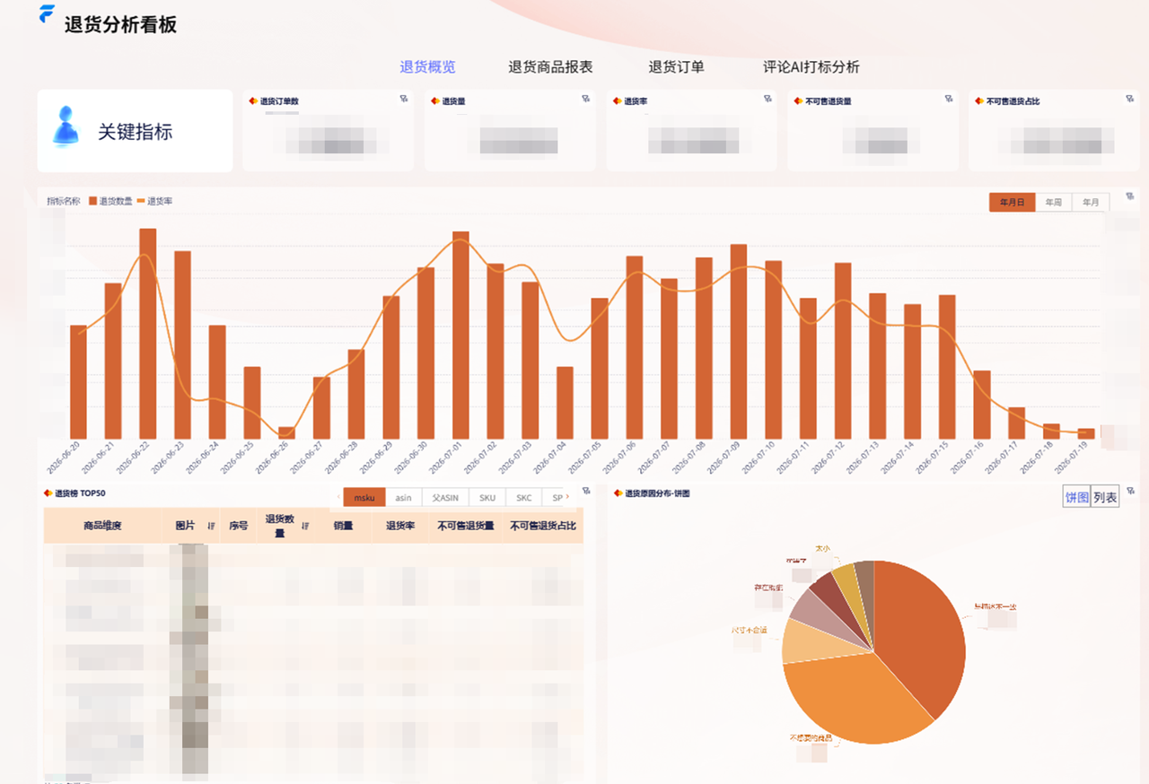The image size is (1149, 784).
Task: Click the 关键指标 person icon
Action: pos(66,126)
